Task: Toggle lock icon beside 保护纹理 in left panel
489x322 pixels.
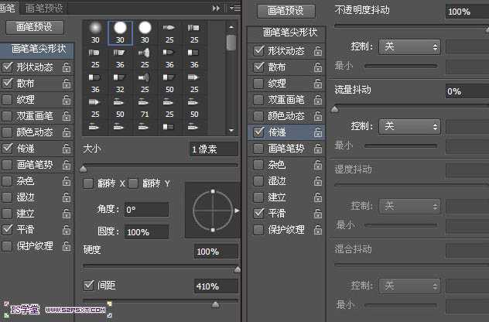Action: click(x=67, y=246)
